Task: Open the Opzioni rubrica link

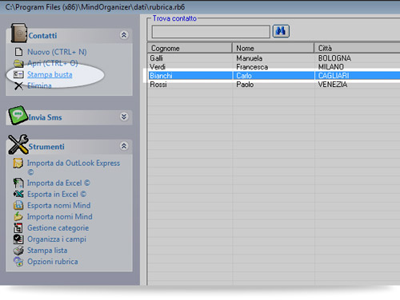Action: click(x=53, y=262)
